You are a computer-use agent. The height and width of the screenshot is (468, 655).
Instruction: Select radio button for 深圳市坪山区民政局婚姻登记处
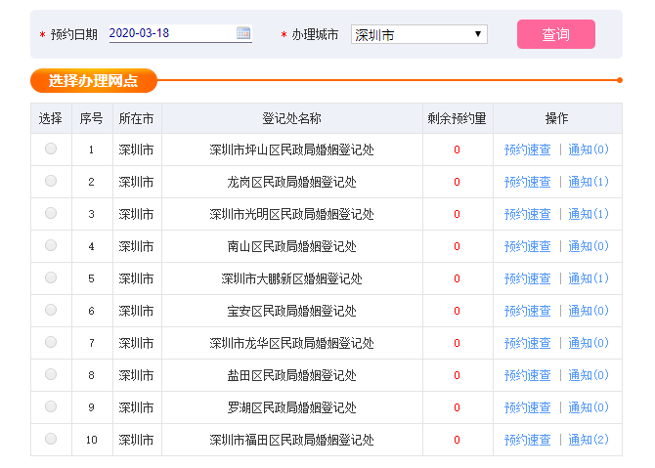coord(51,149)
